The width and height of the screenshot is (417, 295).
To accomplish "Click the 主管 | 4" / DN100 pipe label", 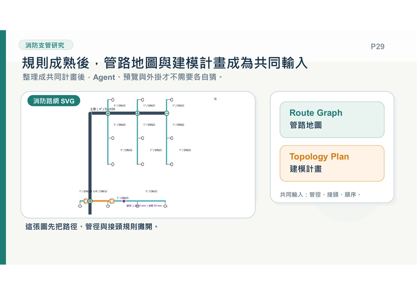I will point(102,109).
